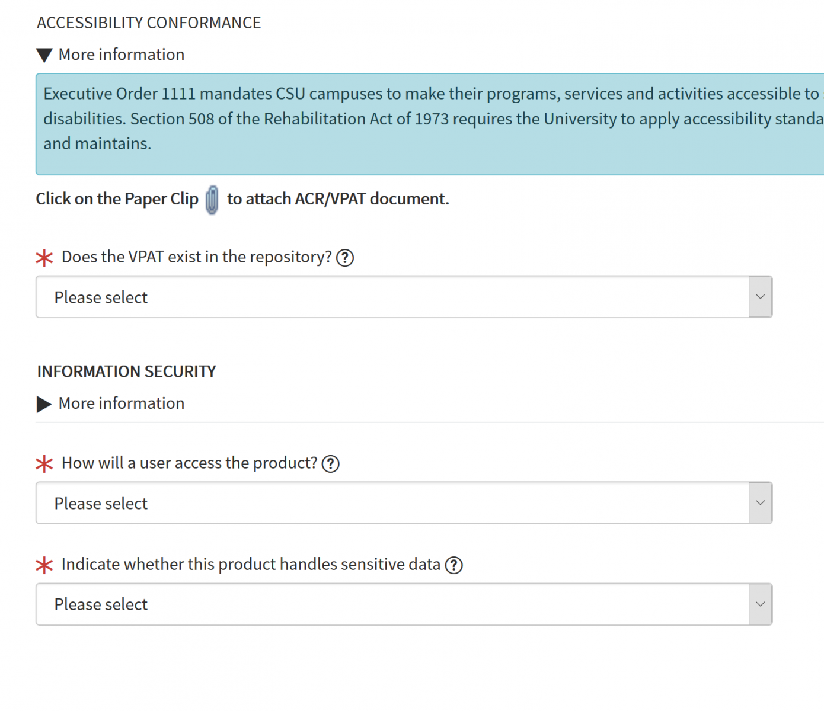Open help icon beside VPAT repository question
Viewport: 824px width, 711px height.
pos(345,258)
